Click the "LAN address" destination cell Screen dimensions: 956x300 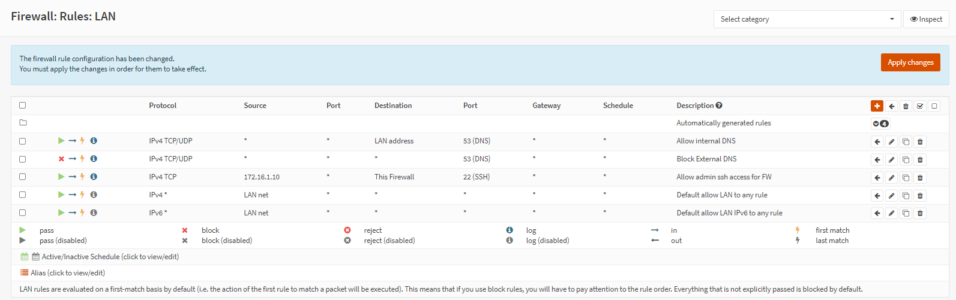tap(394, 141)
